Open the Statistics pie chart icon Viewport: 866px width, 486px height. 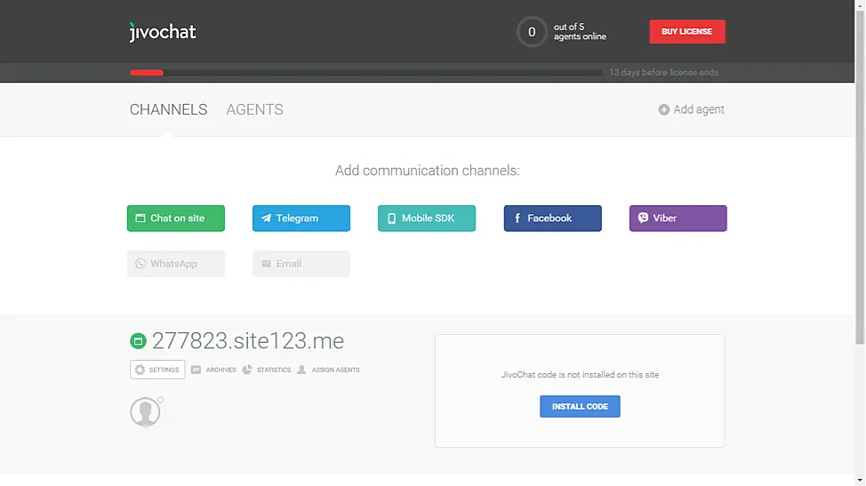(247, 370)
